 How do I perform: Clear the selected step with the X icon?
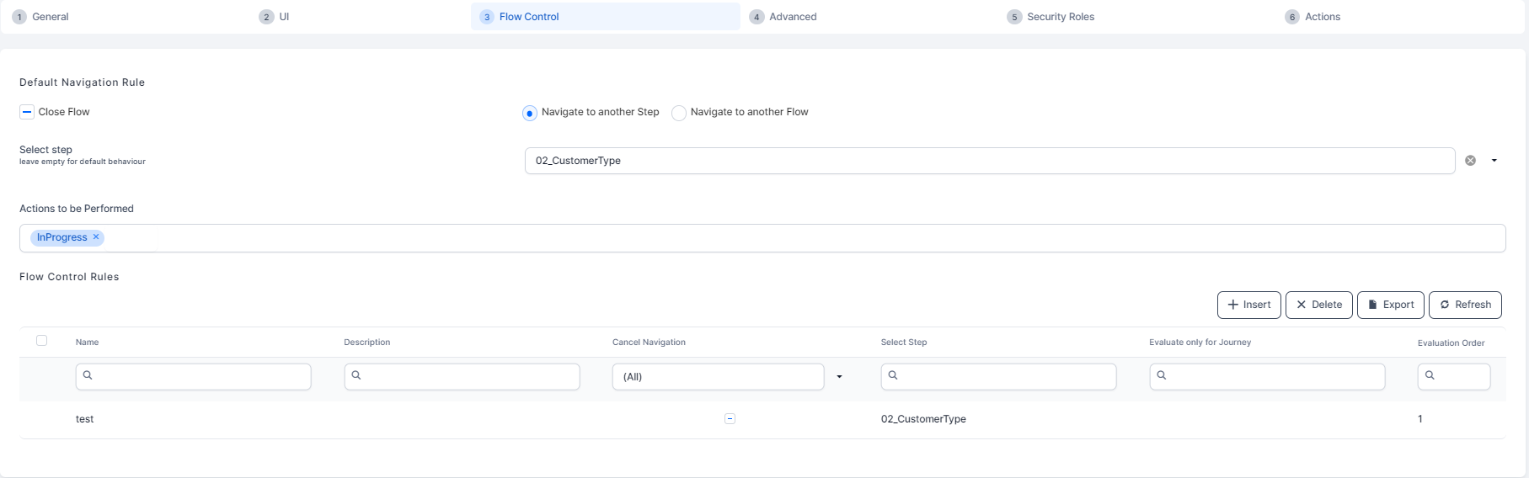[1470, 161]
